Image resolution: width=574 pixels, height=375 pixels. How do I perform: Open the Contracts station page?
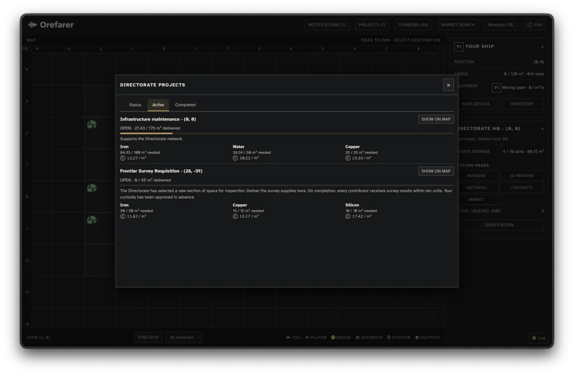[522, 187]
